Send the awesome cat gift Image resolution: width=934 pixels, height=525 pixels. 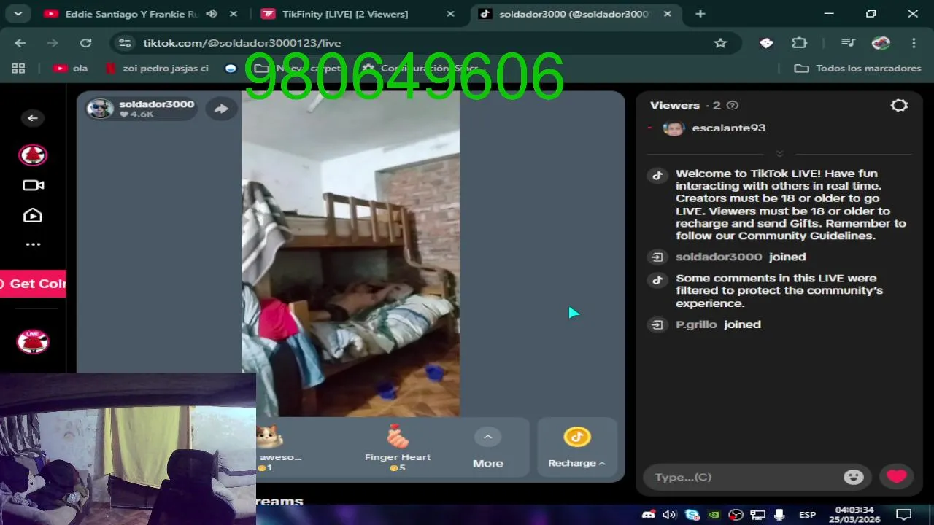click(x=278, y=448)
